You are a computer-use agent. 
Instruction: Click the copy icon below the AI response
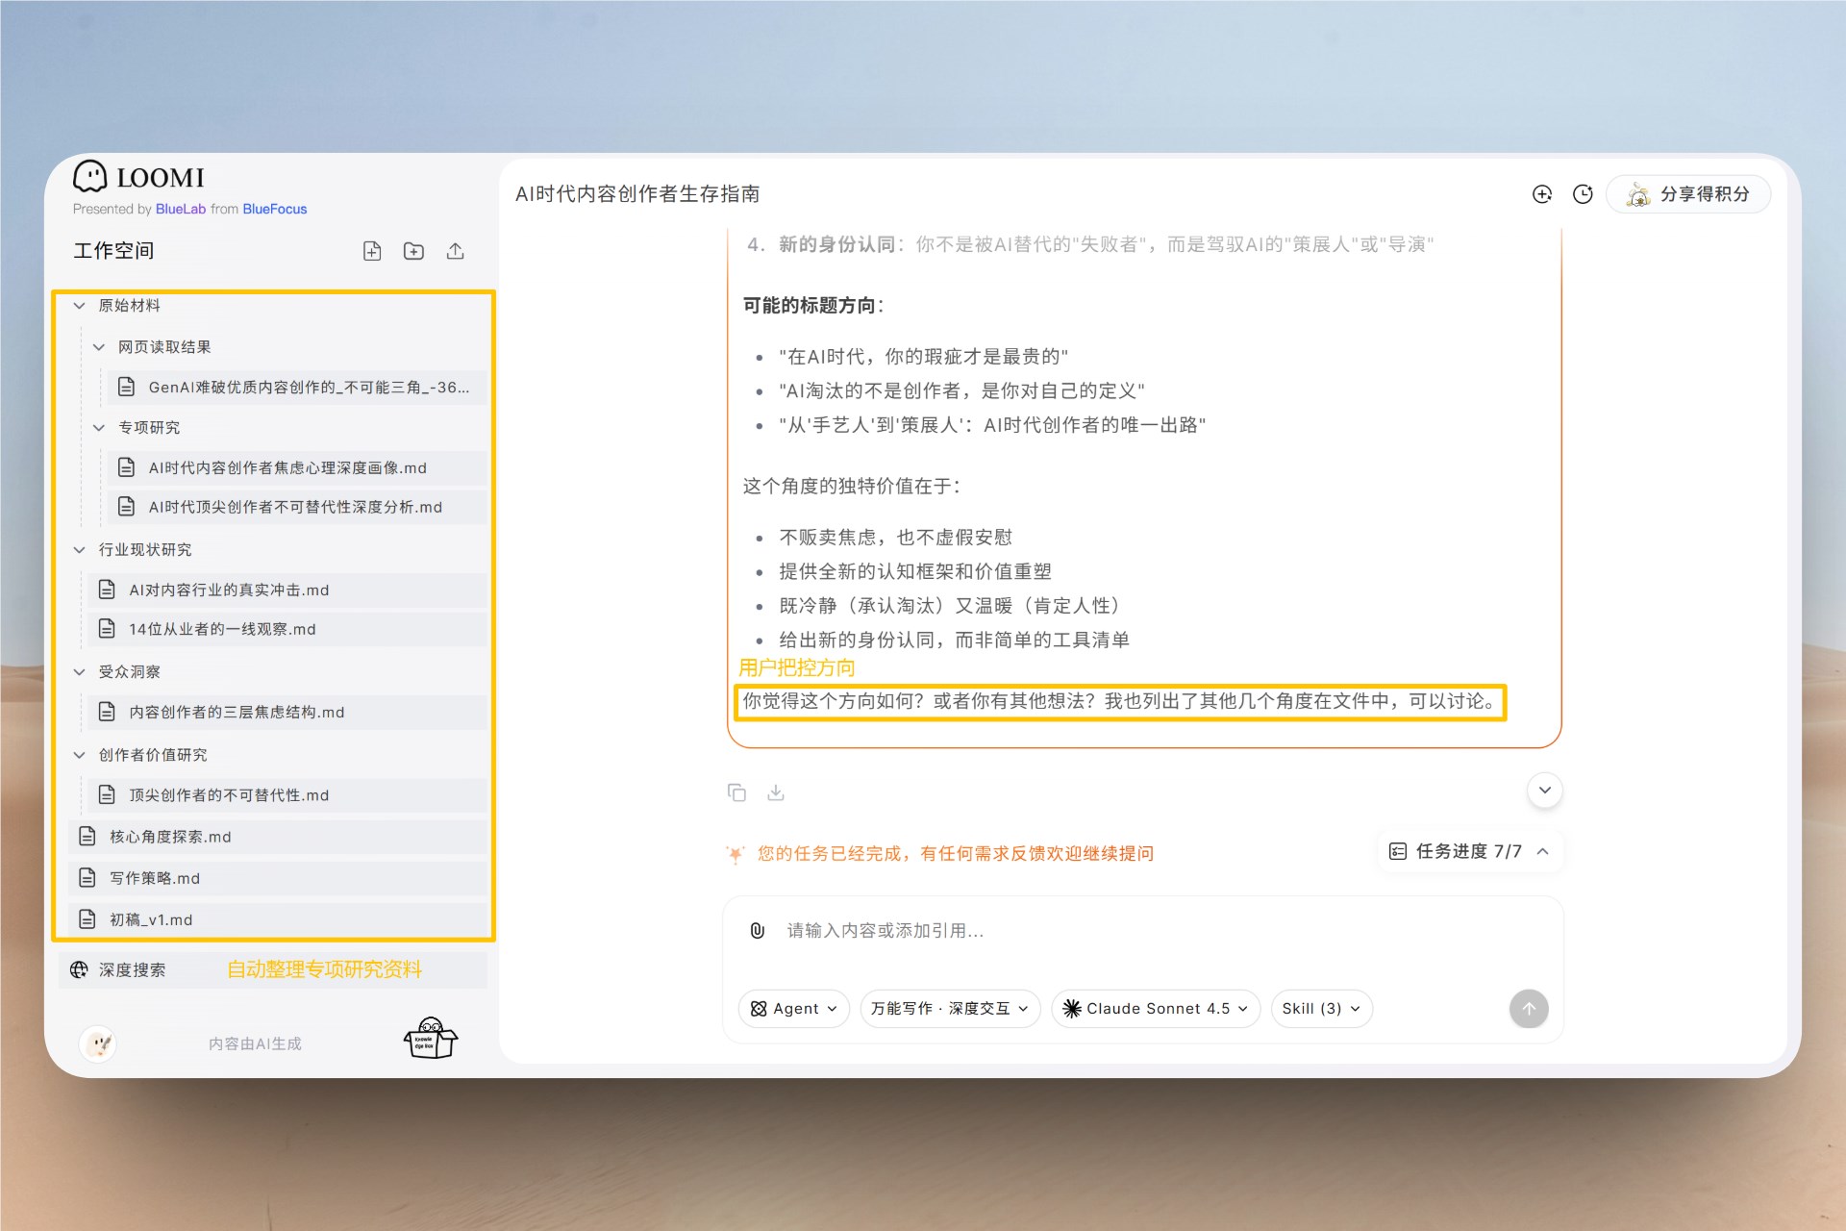click(736, 791)
